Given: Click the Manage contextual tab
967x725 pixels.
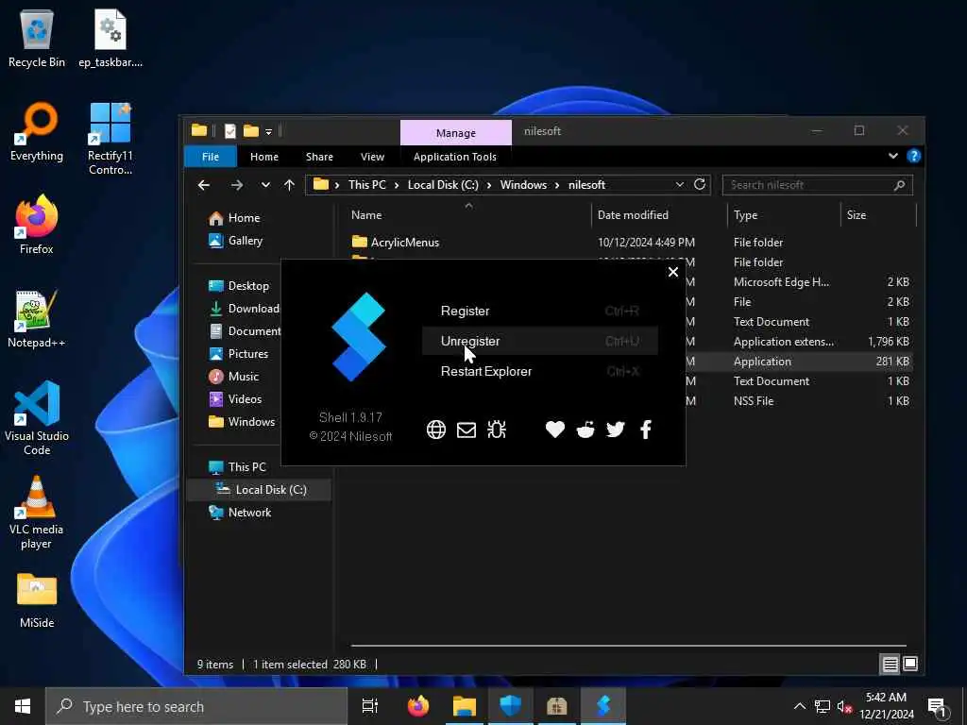Looking at the screenshot, I should (456, 132).
